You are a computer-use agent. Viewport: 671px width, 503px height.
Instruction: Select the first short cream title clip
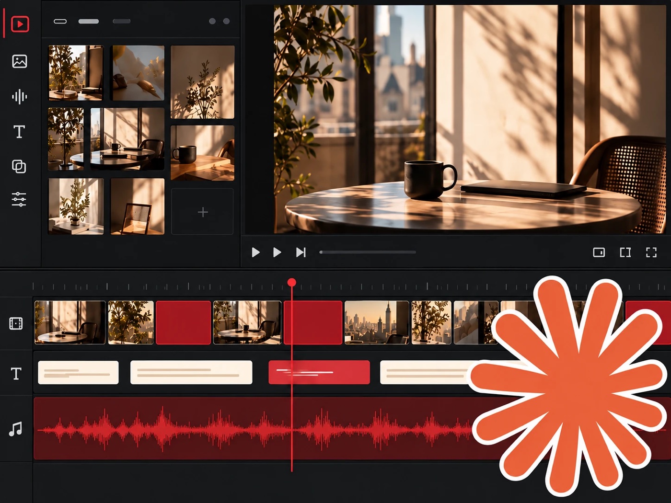(x=78, y=373)
